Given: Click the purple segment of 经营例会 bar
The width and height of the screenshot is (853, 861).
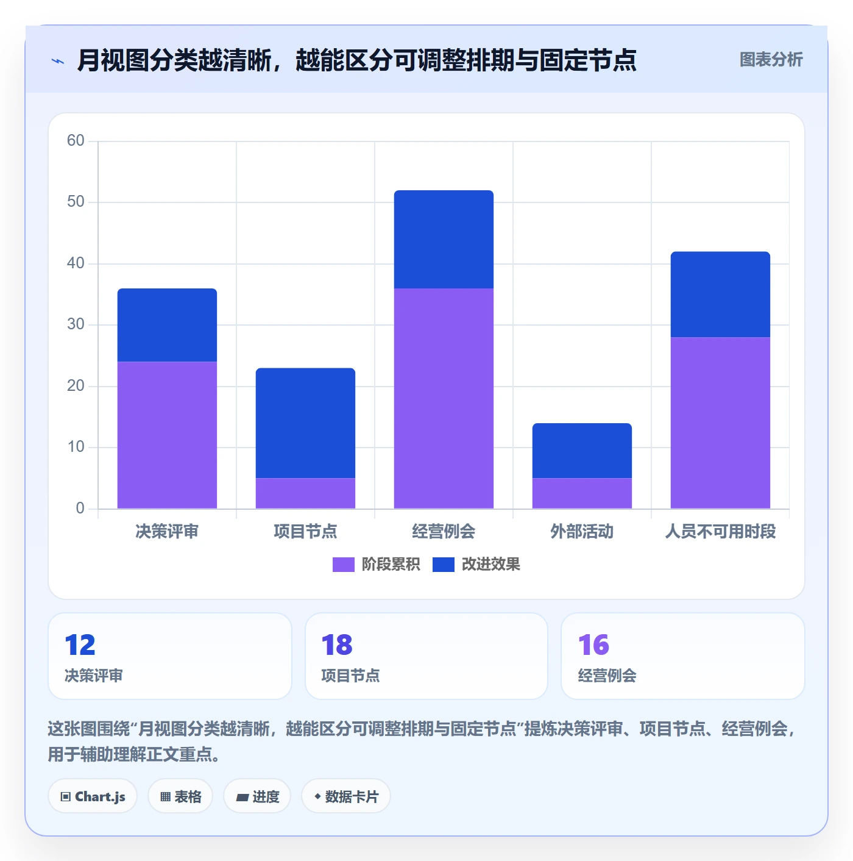Looking at the screenshot, I should (444, 398).
